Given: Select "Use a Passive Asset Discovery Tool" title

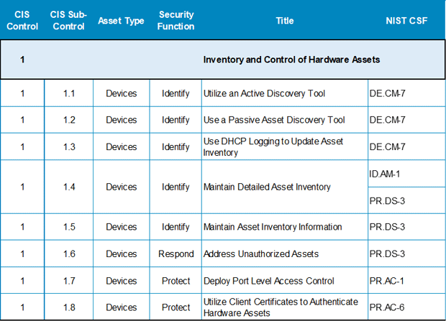Looking at the screenshot, I should pyautogui.click(x=274, y=120).
